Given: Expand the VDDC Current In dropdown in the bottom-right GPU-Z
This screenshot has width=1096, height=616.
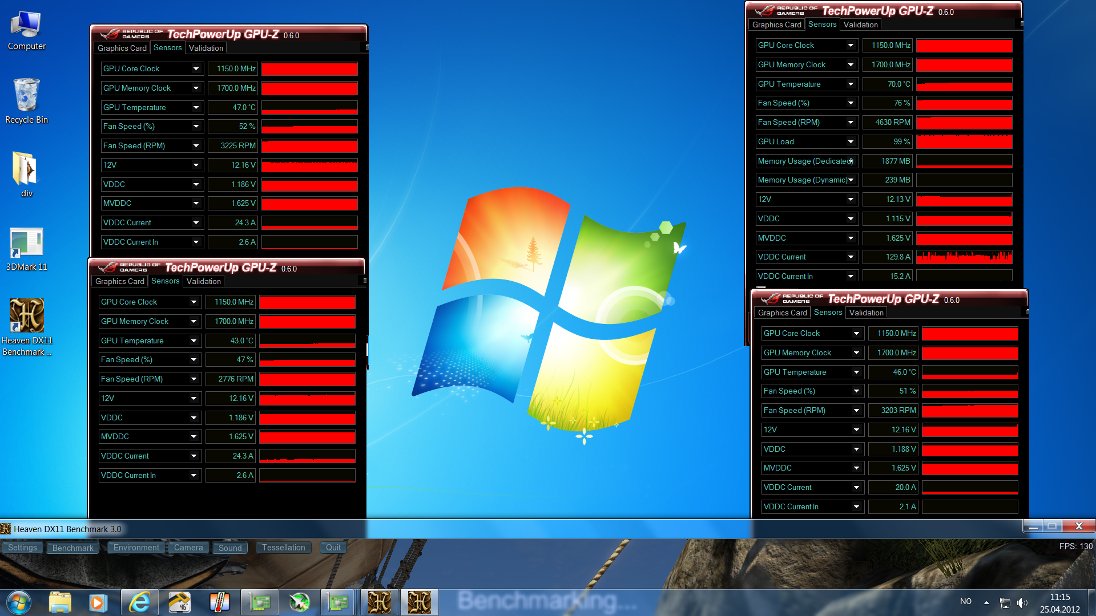Looking at the screenshot, I should [856, 506].
